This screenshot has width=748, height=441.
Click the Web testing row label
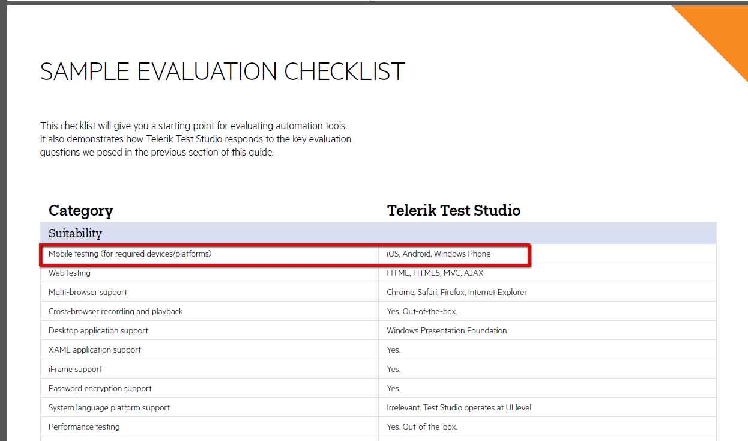(x=69, y=273)
